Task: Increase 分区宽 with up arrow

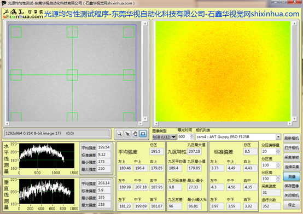Action: [x=278, y=164]
